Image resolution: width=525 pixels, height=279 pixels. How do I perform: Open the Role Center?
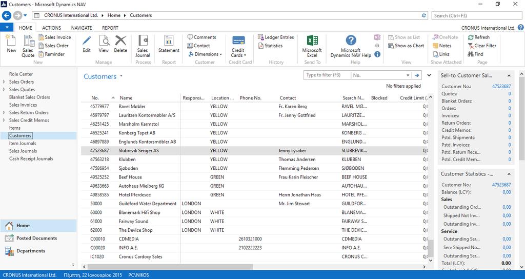click(21, 74)
